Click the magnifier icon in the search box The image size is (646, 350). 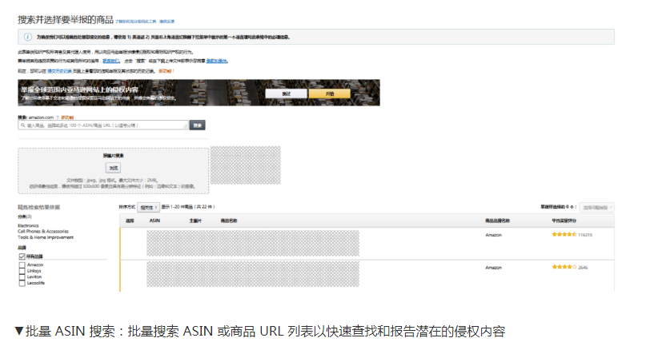click(x=23, y=125)
